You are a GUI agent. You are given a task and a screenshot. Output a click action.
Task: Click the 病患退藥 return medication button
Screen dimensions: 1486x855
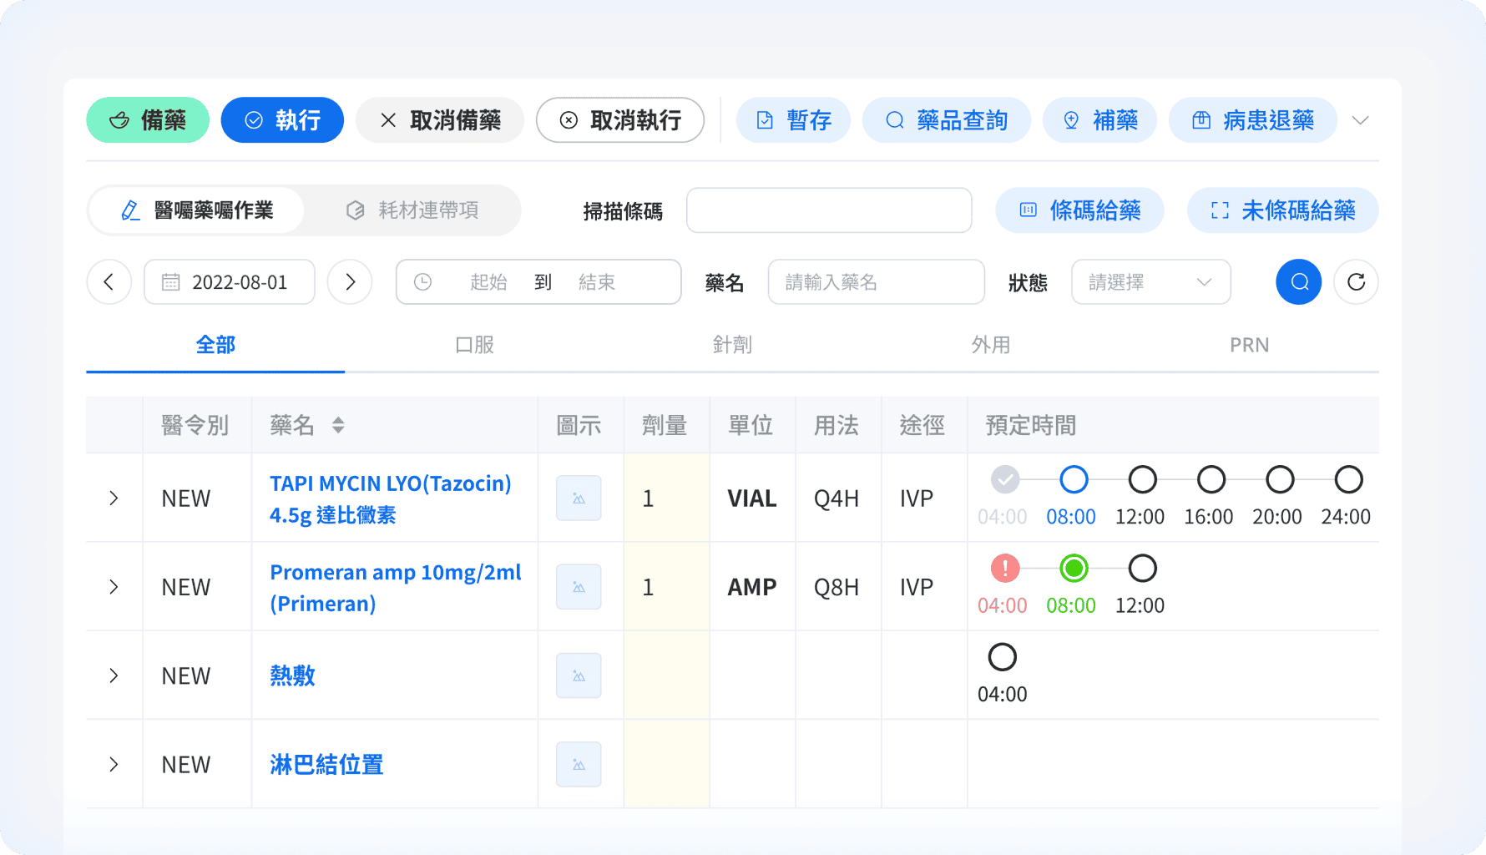pyautogui.click(x=1253, y=120)
